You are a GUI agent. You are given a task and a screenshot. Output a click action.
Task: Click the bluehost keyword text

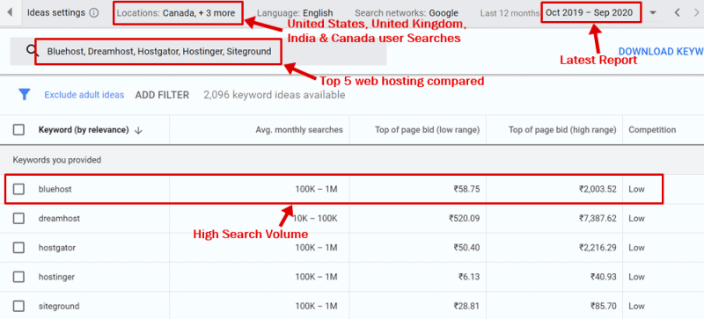(x=55, y=189)
